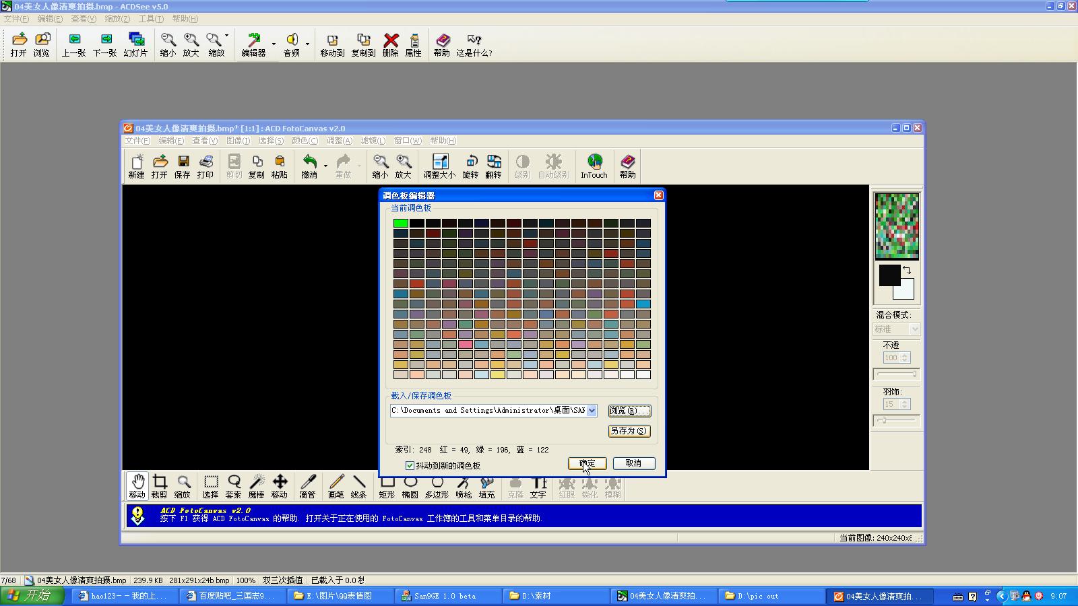The image size is (1078, 606).
Task: Pick the Eyedropper tool
Action: point(308,486)
